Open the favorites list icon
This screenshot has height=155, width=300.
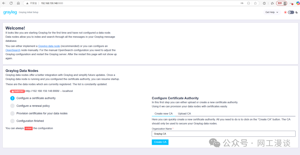pos(272,3)
